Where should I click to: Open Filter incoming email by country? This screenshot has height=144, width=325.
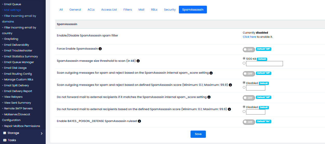[x=19, y=30]
